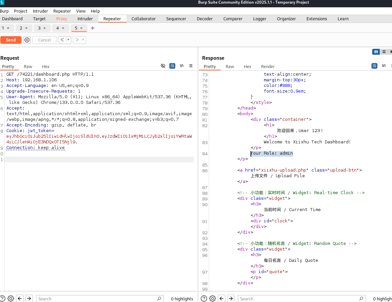
Task: Switch to the Target tab
Action: [39, 19]
